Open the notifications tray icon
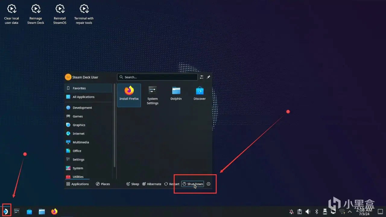Image resolution: width=386 pixels, height=217 pixels. point(291,212)
